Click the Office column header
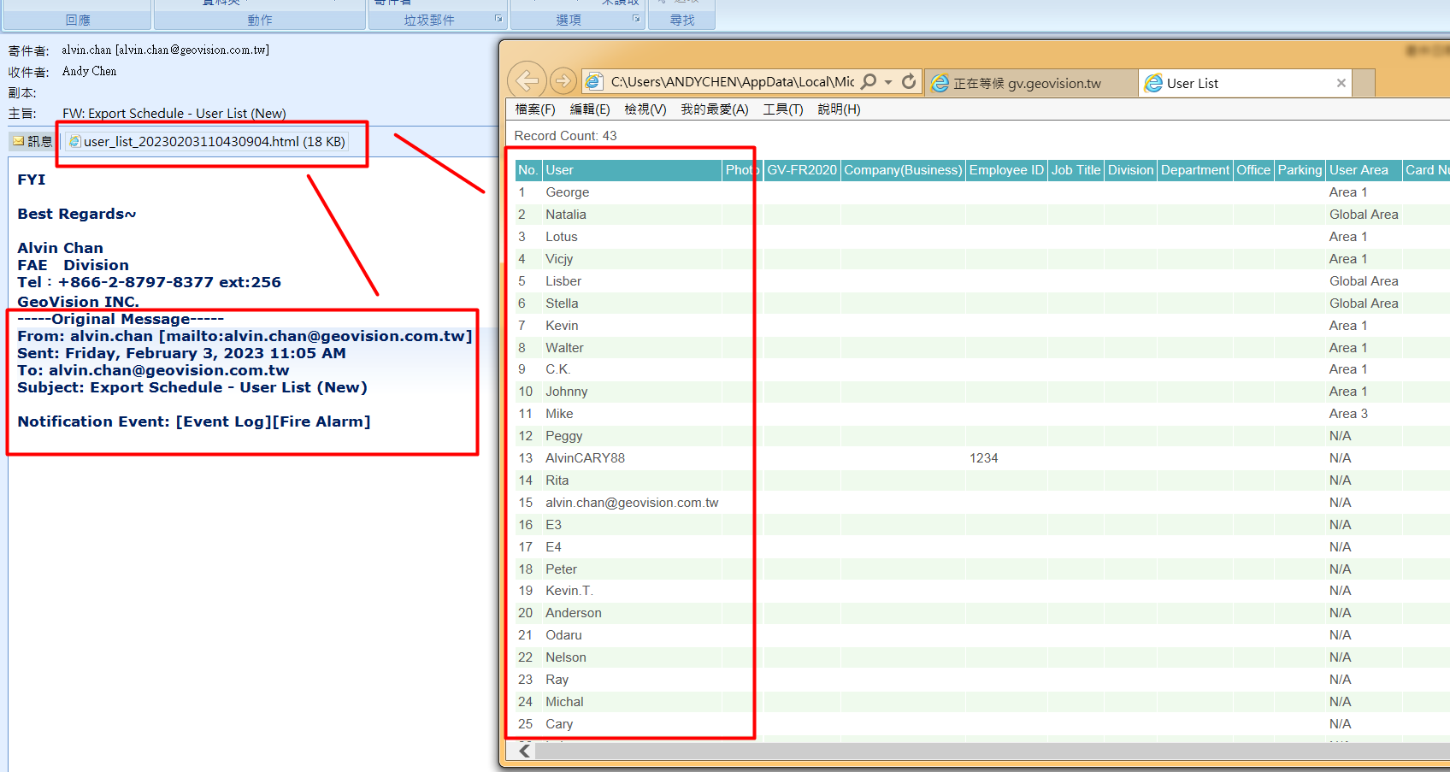 [x=1253, y=170]
